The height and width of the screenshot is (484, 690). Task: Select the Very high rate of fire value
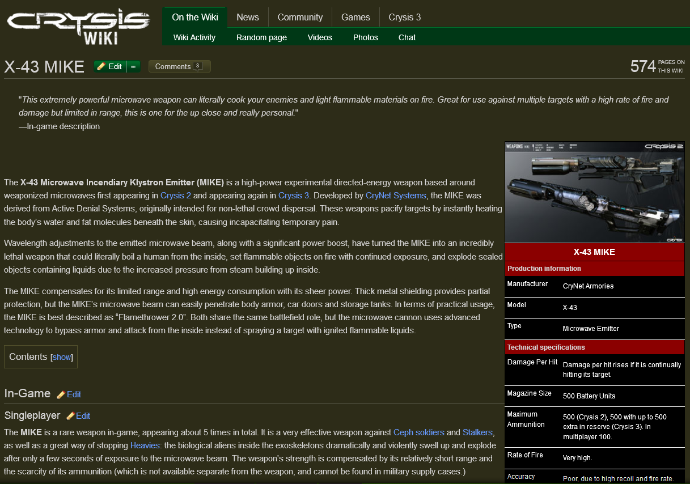(578, 458)
